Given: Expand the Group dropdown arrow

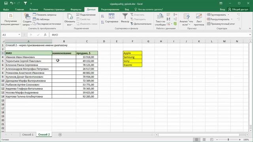Looking at the screenshot, I should (228, 15).
